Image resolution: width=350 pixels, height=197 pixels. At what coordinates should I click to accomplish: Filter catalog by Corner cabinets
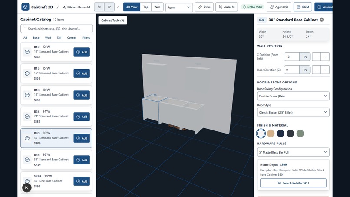(x=72, y=37)
